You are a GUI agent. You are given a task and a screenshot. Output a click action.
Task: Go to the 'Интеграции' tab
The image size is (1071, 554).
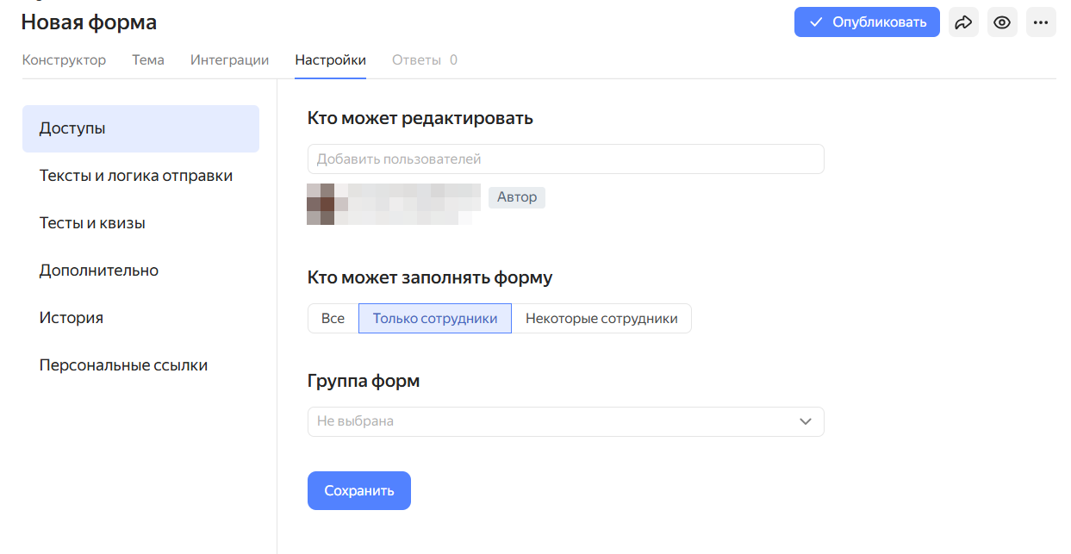coord(229,59)
